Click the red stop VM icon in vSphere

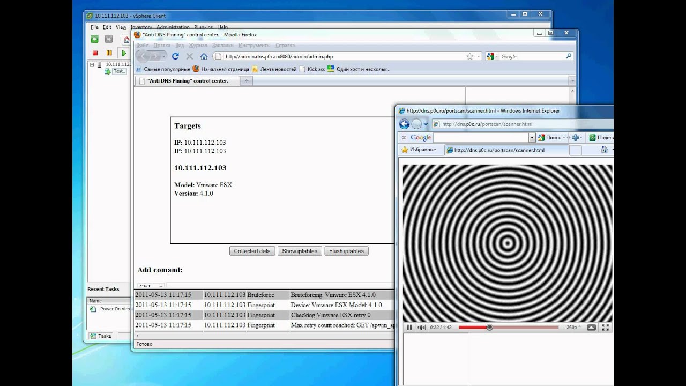pos(95,53)
